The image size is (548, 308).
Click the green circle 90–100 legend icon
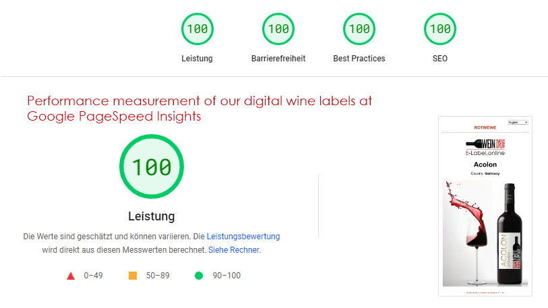pyautogui.click(x=199, y=276)
